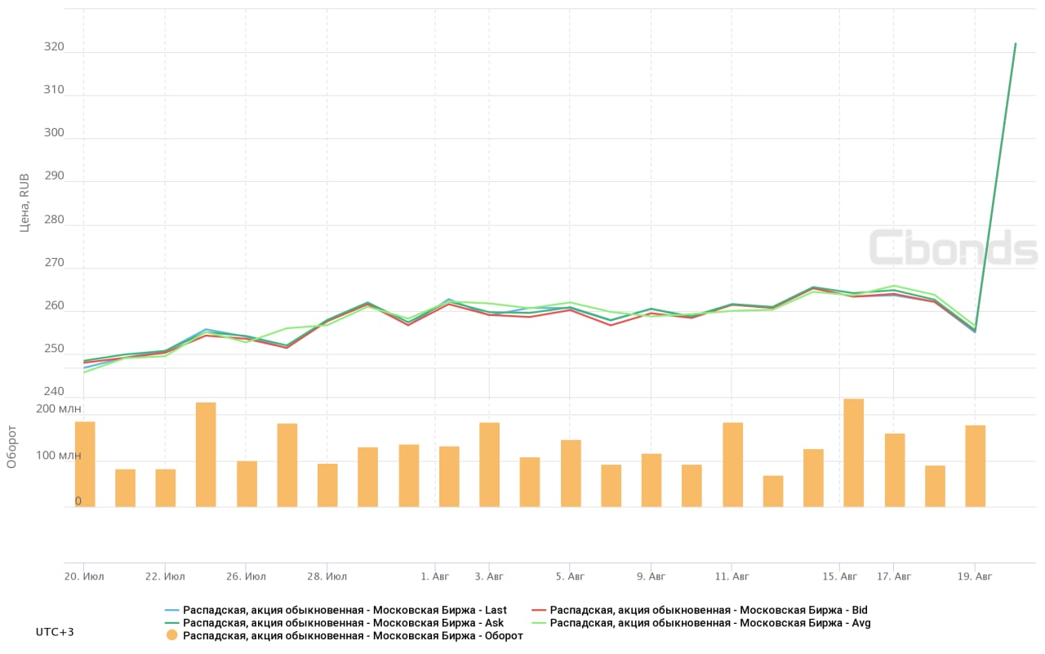Click the 270 price axis value

(54, 263)
